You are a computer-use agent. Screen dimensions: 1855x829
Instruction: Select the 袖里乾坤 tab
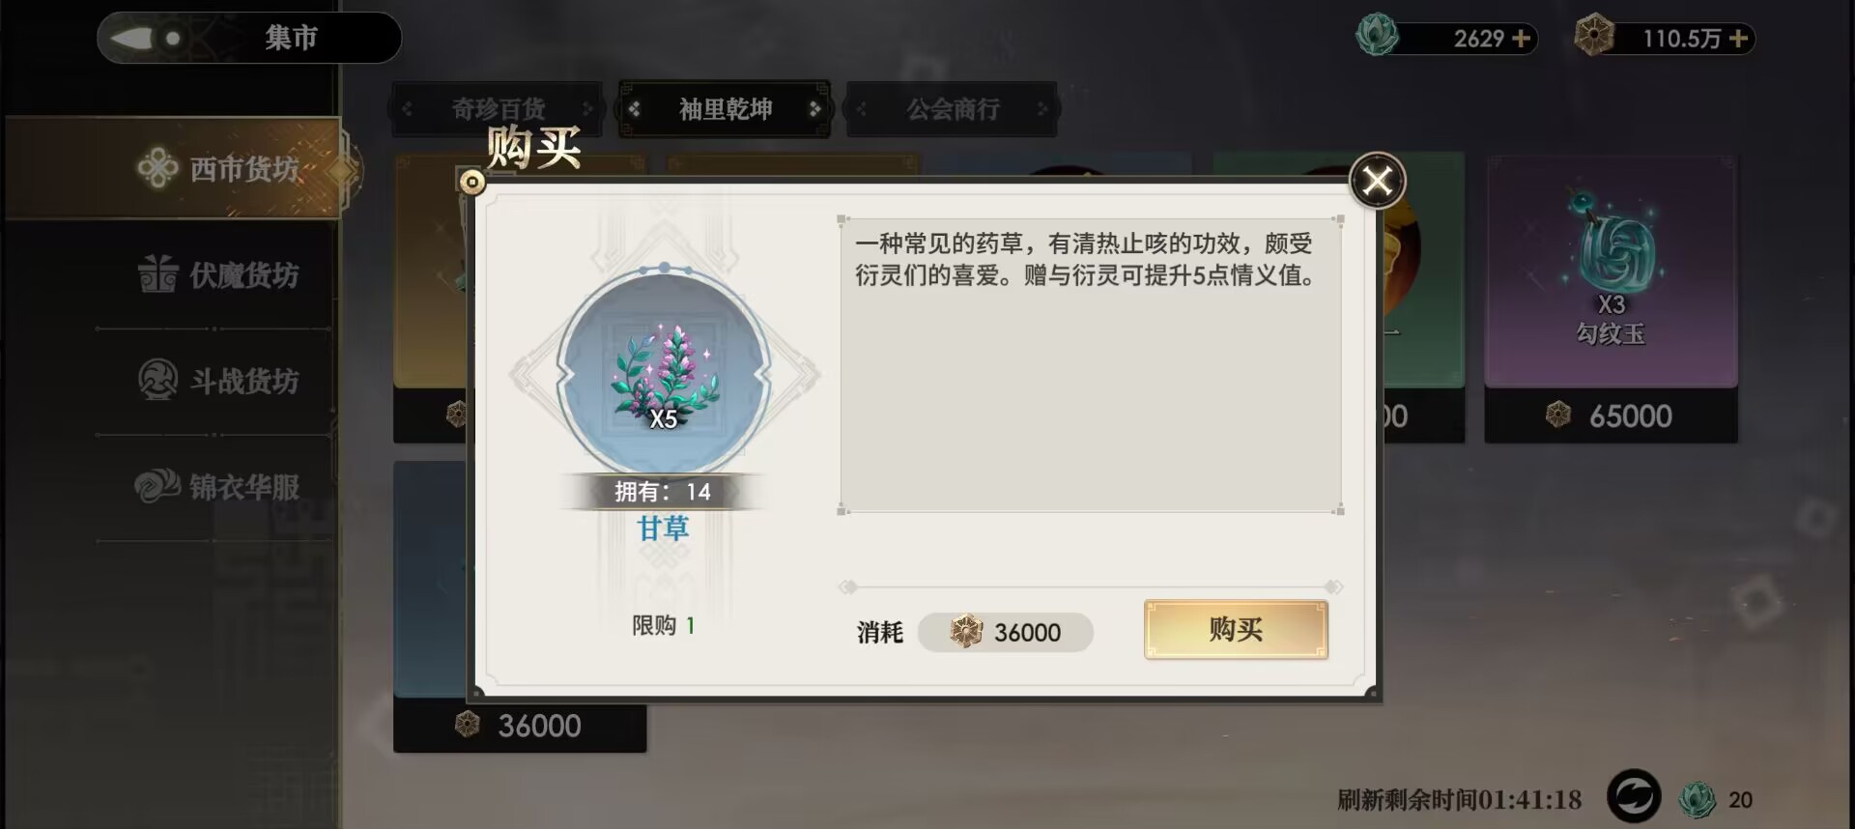pyautogui.click(x=725, y=109)
